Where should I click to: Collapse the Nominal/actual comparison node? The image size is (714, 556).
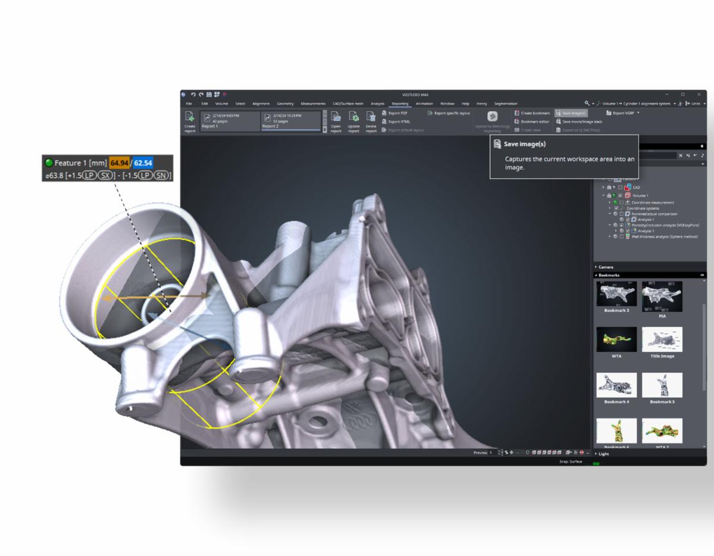coord(609,214)
